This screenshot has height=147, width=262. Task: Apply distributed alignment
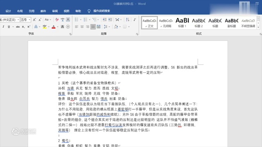99,27
